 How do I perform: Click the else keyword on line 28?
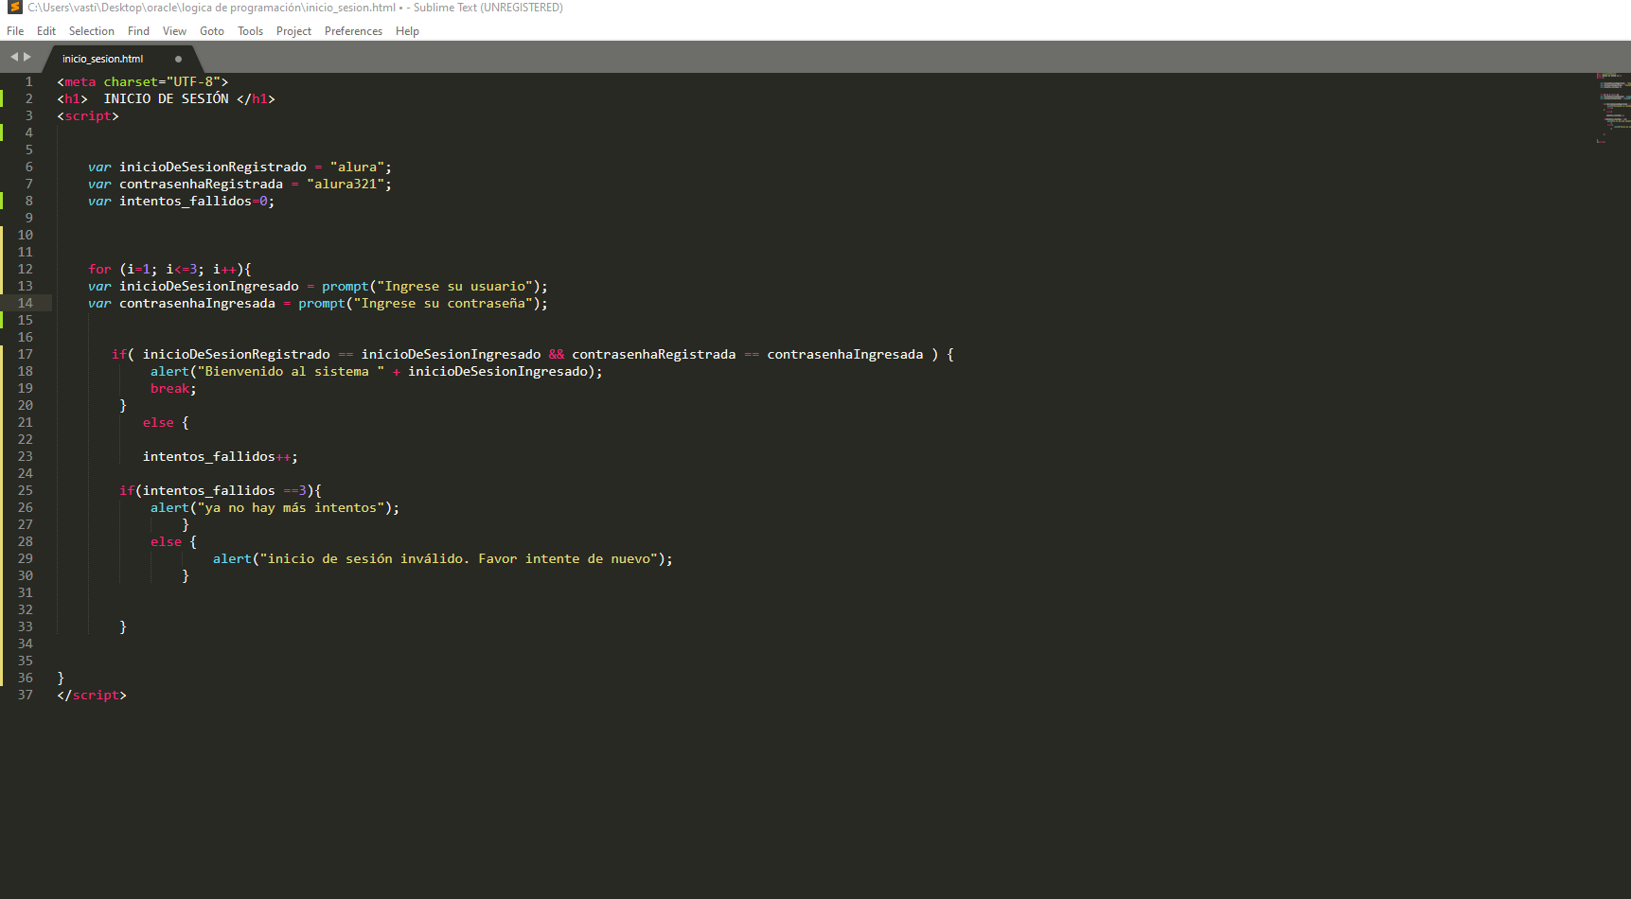coord(166,541)
